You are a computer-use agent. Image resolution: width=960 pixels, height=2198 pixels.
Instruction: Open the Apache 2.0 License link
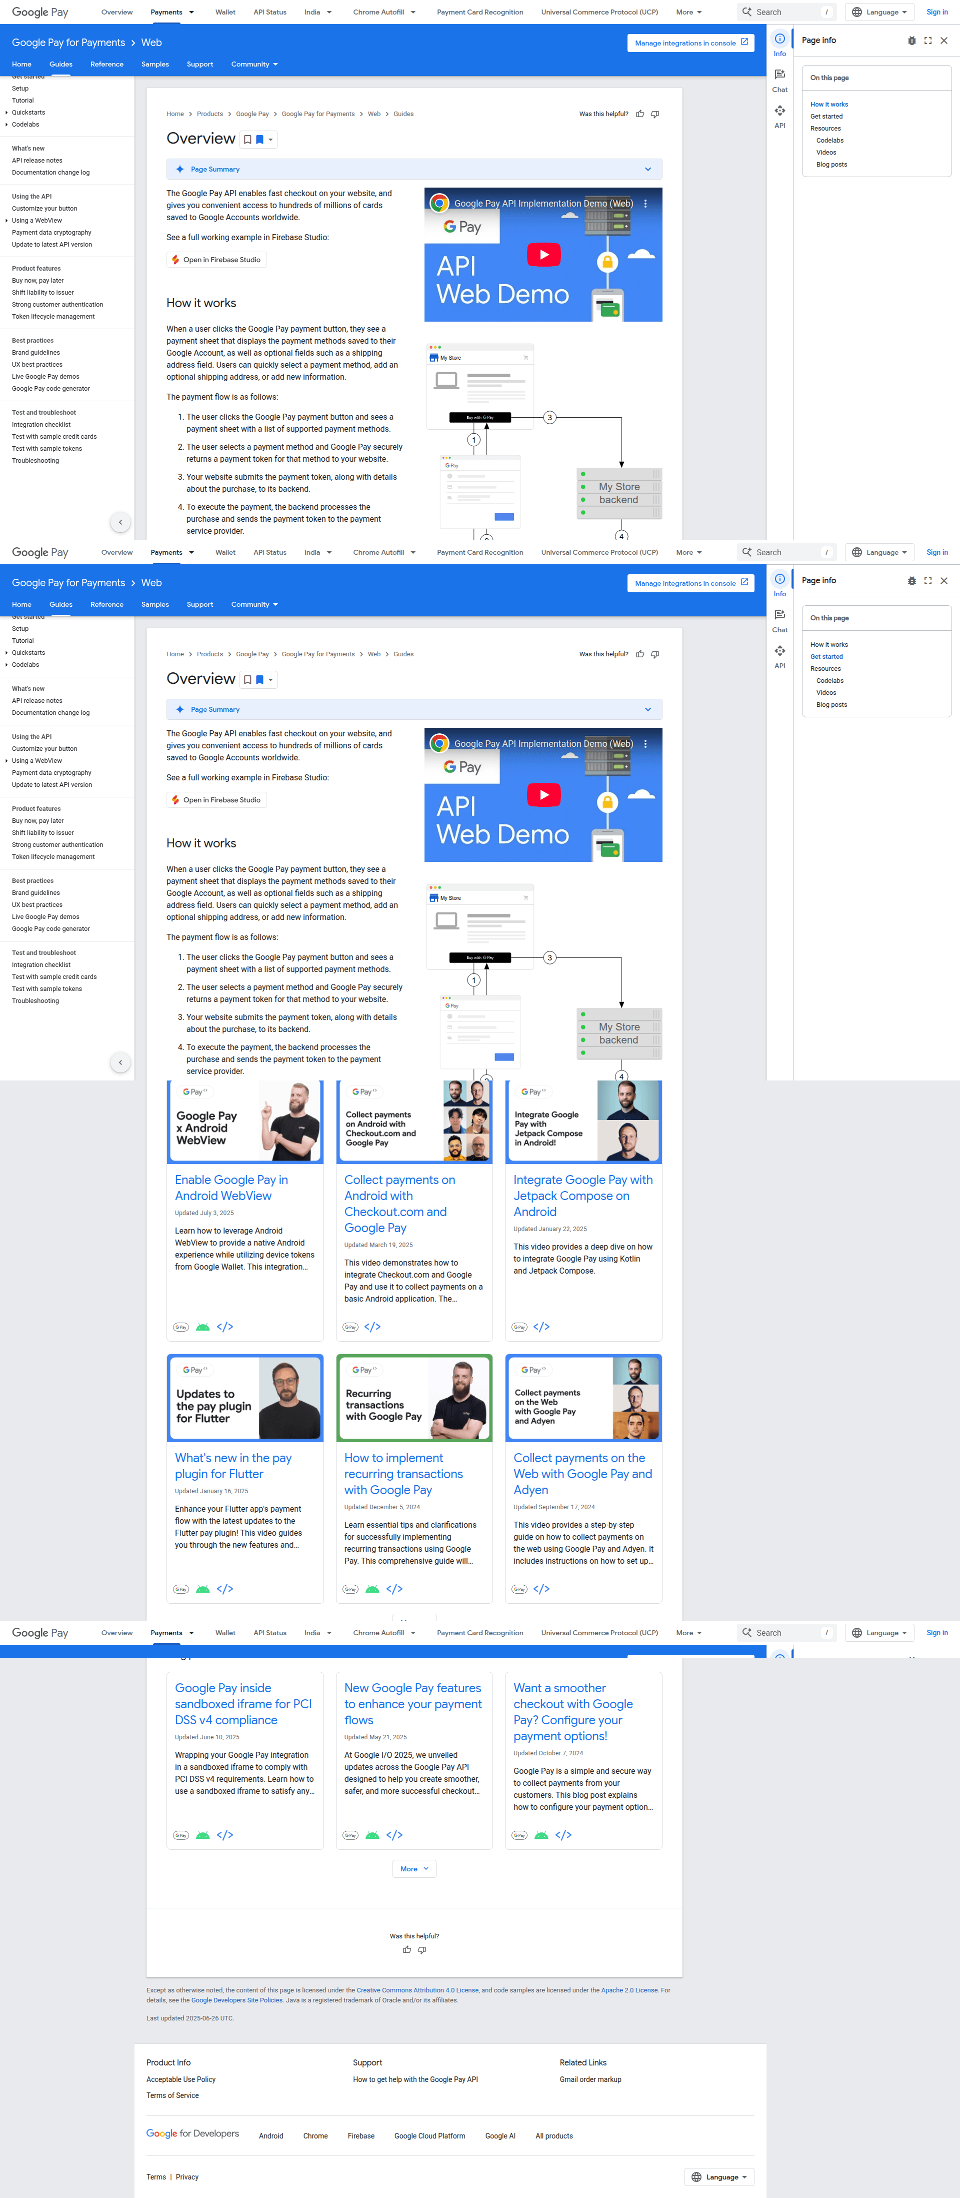click(x=629, y=1990)
